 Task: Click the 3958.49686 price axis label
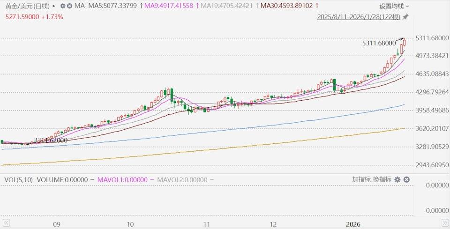coord(432,110)
